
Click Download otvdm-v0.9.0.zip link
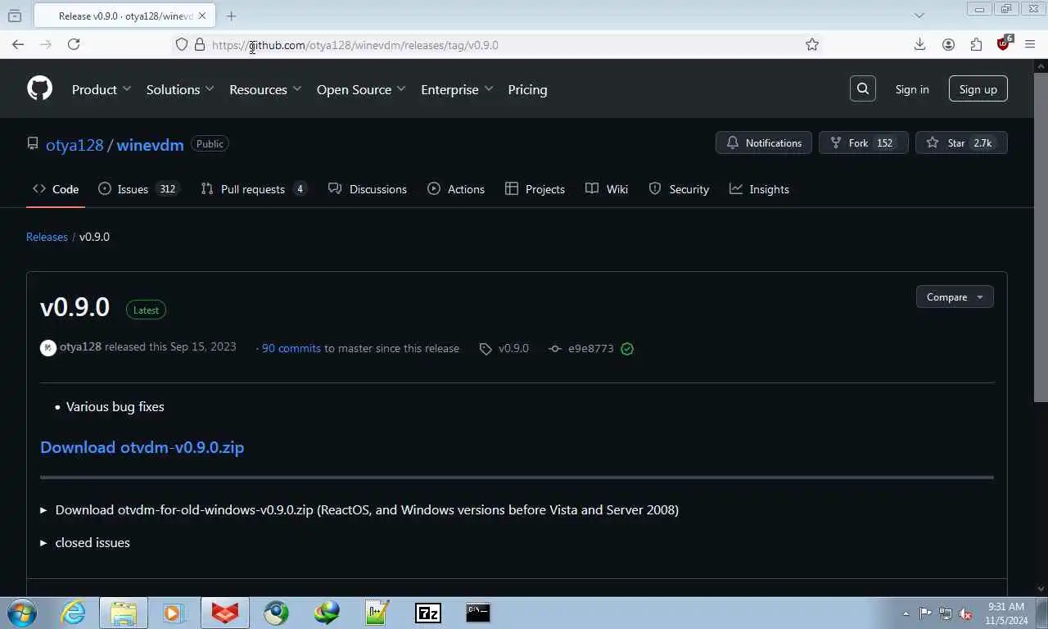[x=142, y=447]
